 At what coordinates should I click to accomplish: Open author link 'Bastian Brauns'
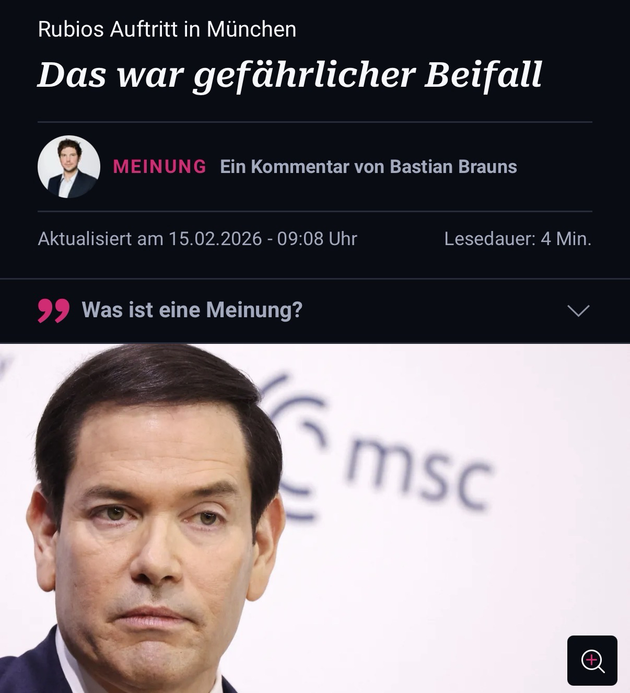click(x=453, y=167)
